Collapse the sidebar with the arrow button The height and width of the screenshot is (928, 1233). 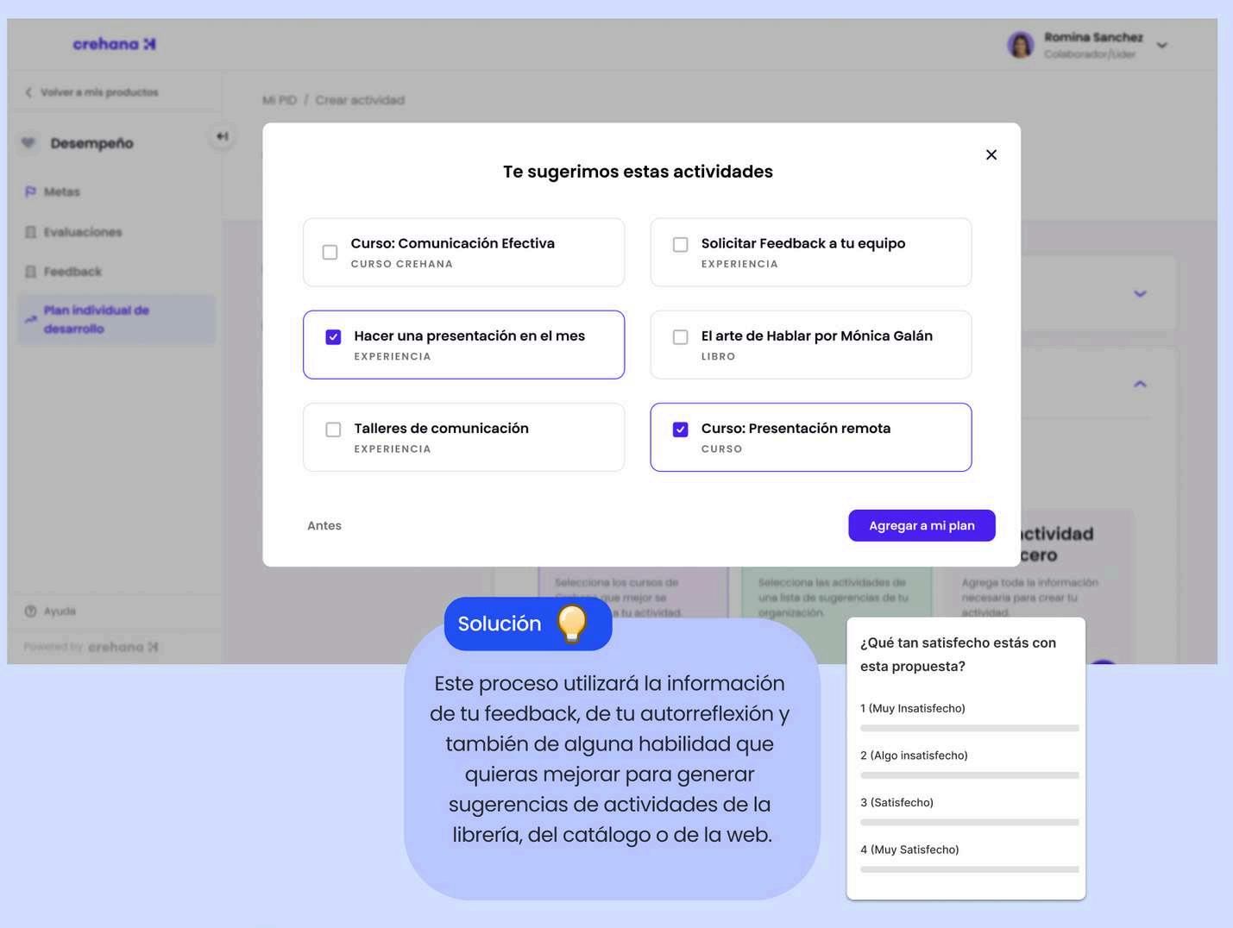(x=222, y=136)
